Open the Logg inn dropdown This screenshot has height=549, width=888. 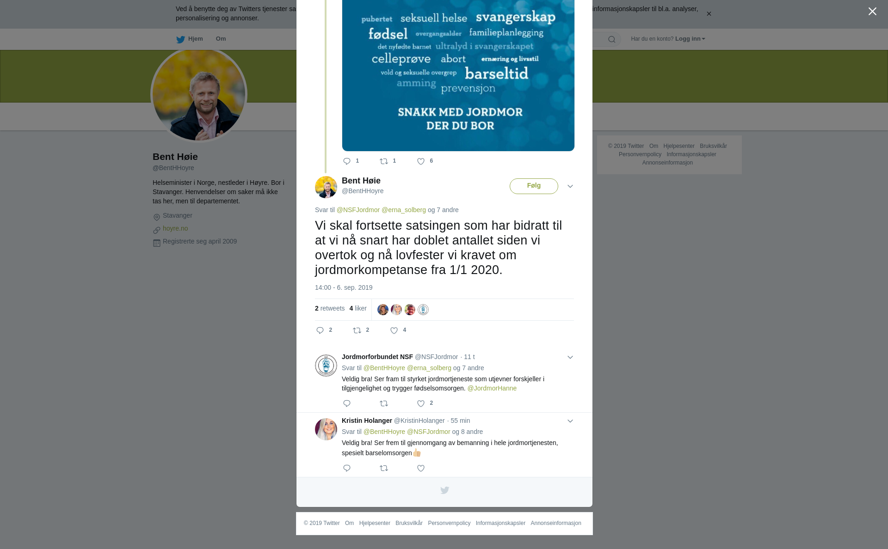[690, 39]
